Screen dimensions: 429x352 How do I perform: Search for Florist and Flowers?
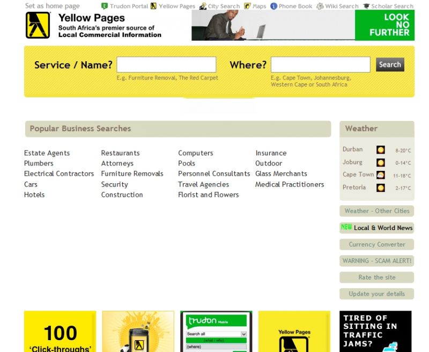pos(209,195)
